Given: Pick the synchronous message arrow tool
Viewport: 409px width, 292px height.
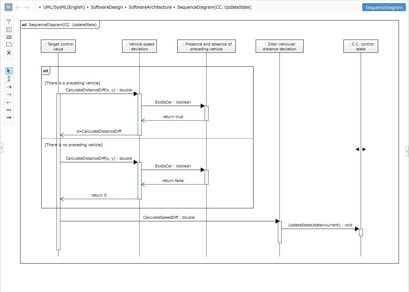Looking at the screenshot, I should [9, 87].
